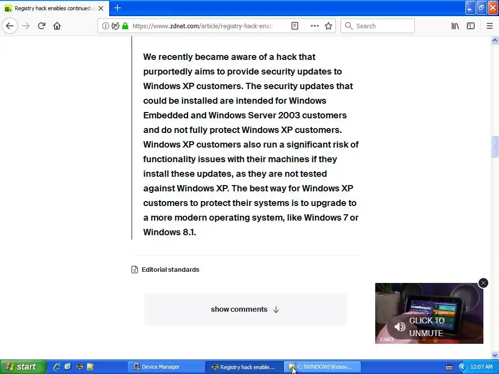The width and height of the screenshot is (499, 374).
Task: Expand hidden system tray icons
Action: [x=462, y=367]
